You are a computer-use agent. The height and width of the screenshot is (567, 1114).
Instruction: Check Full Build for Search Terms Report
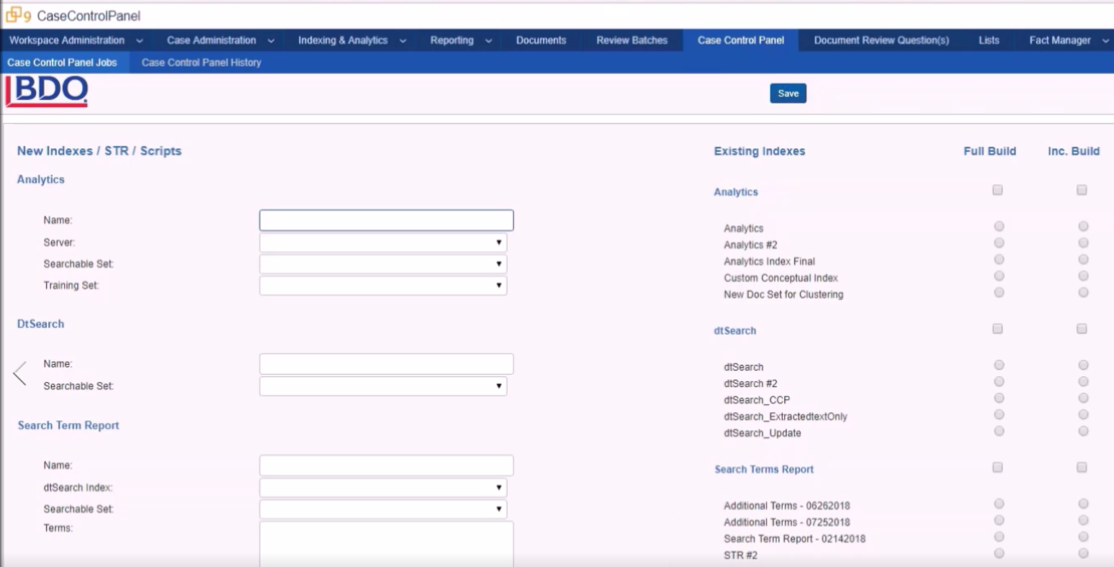click(x=997, y=467)
